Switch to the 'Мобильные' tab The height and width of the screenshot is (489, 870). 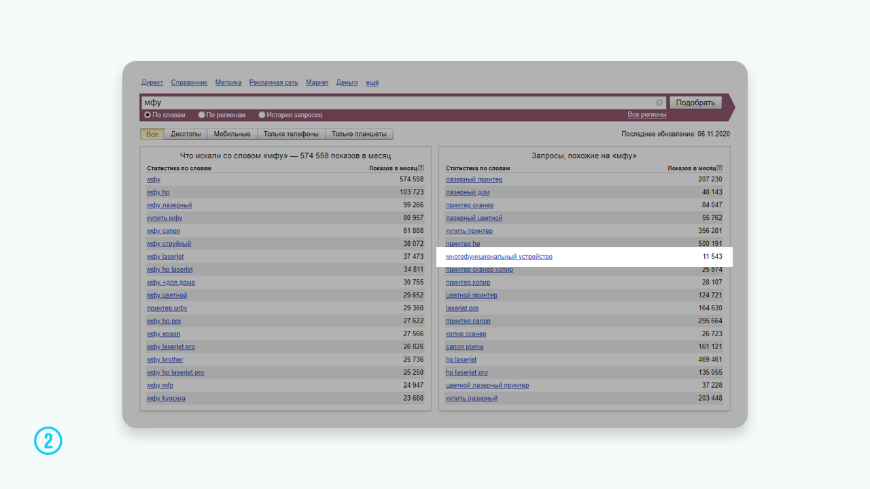click(x=232, y=134)
